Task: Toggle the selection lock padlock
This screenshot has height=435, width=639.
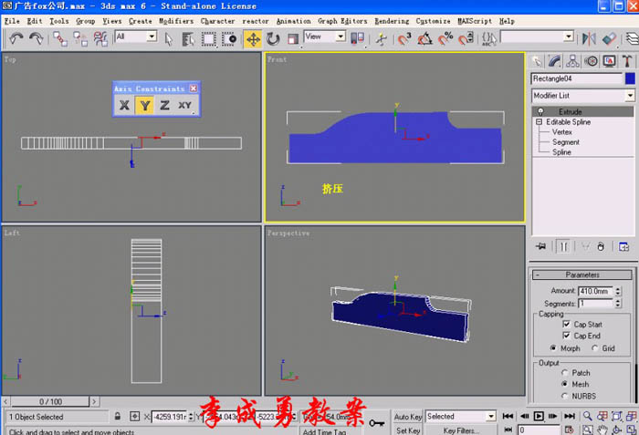Action: pyautogui.click(x=118, y=416)
